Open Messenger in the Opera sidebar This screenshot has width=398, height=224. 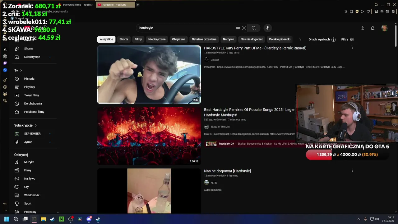[x=5, y=70]
